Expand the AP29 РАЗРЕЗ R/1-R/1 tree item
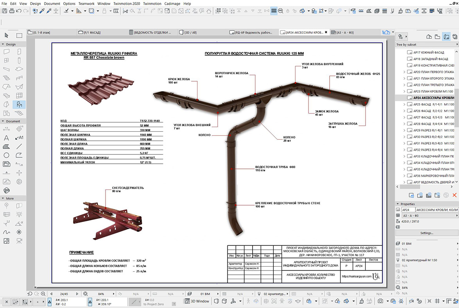Viewport: 459px width, 308px height. pos(404,130)
